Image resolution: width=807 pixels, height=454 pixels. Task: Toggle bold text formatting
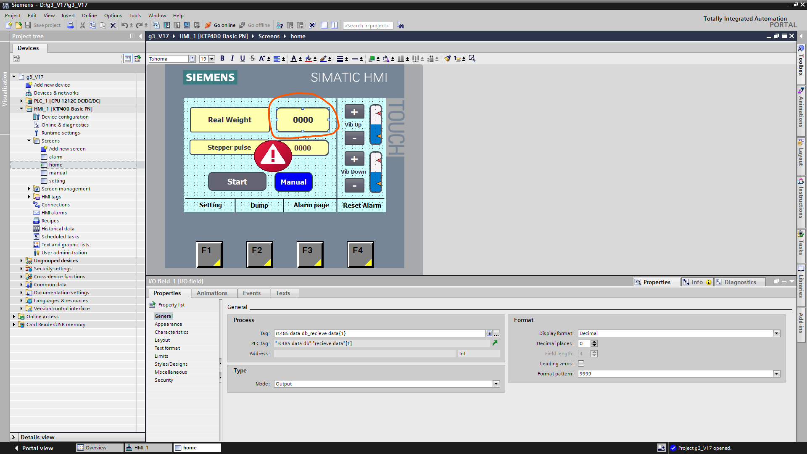coord(222,58)
